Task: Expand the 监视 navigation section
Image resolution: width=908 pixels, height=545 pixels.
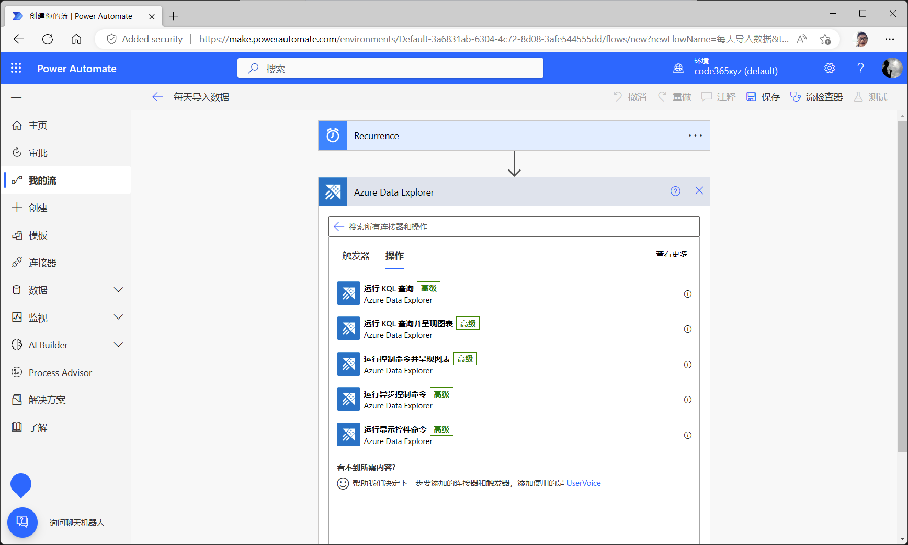Action: pyautogui.click(x=119, y=317)
